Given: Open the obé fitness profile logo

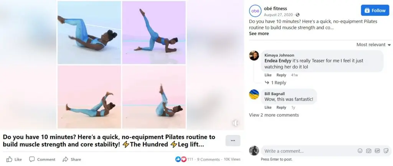Looking at the screenshot, I should (255, 11).
